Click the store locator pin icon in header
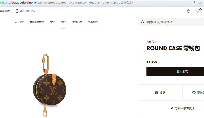This screenshot has height=118, width=204. pyautogui.click(x=188, y=11)
